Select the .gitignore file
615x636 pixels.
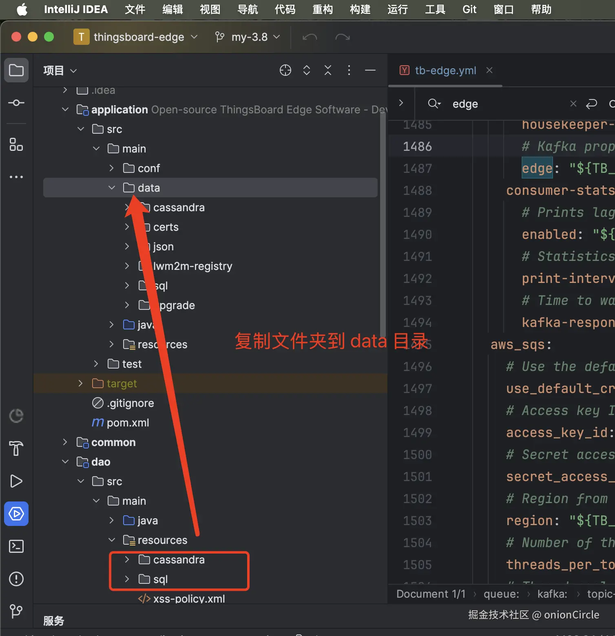[x=130, y=403]
